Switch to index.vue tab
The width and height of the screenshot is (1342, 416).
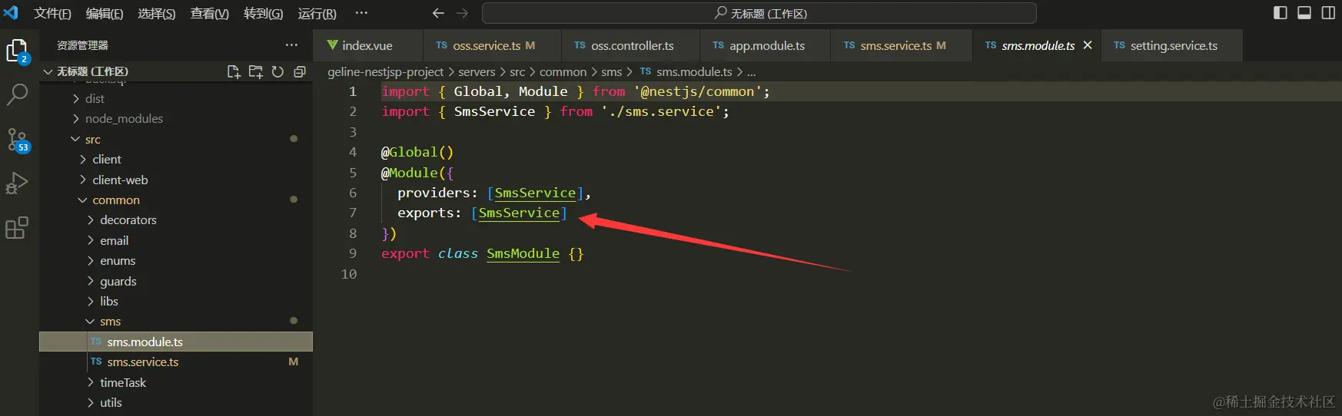click(x=367, y=45)
